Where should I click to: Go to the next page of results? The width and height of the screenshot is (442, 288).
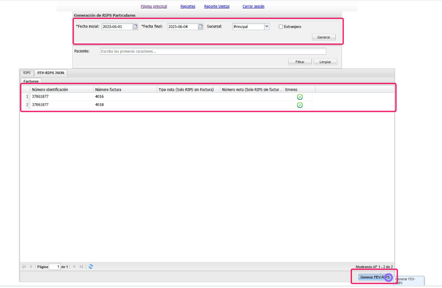coord(74,266)
